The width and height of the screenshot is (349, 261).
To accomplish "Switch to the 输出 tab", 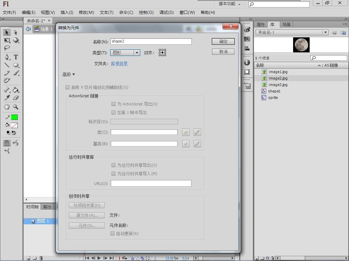I will (47, 207).
